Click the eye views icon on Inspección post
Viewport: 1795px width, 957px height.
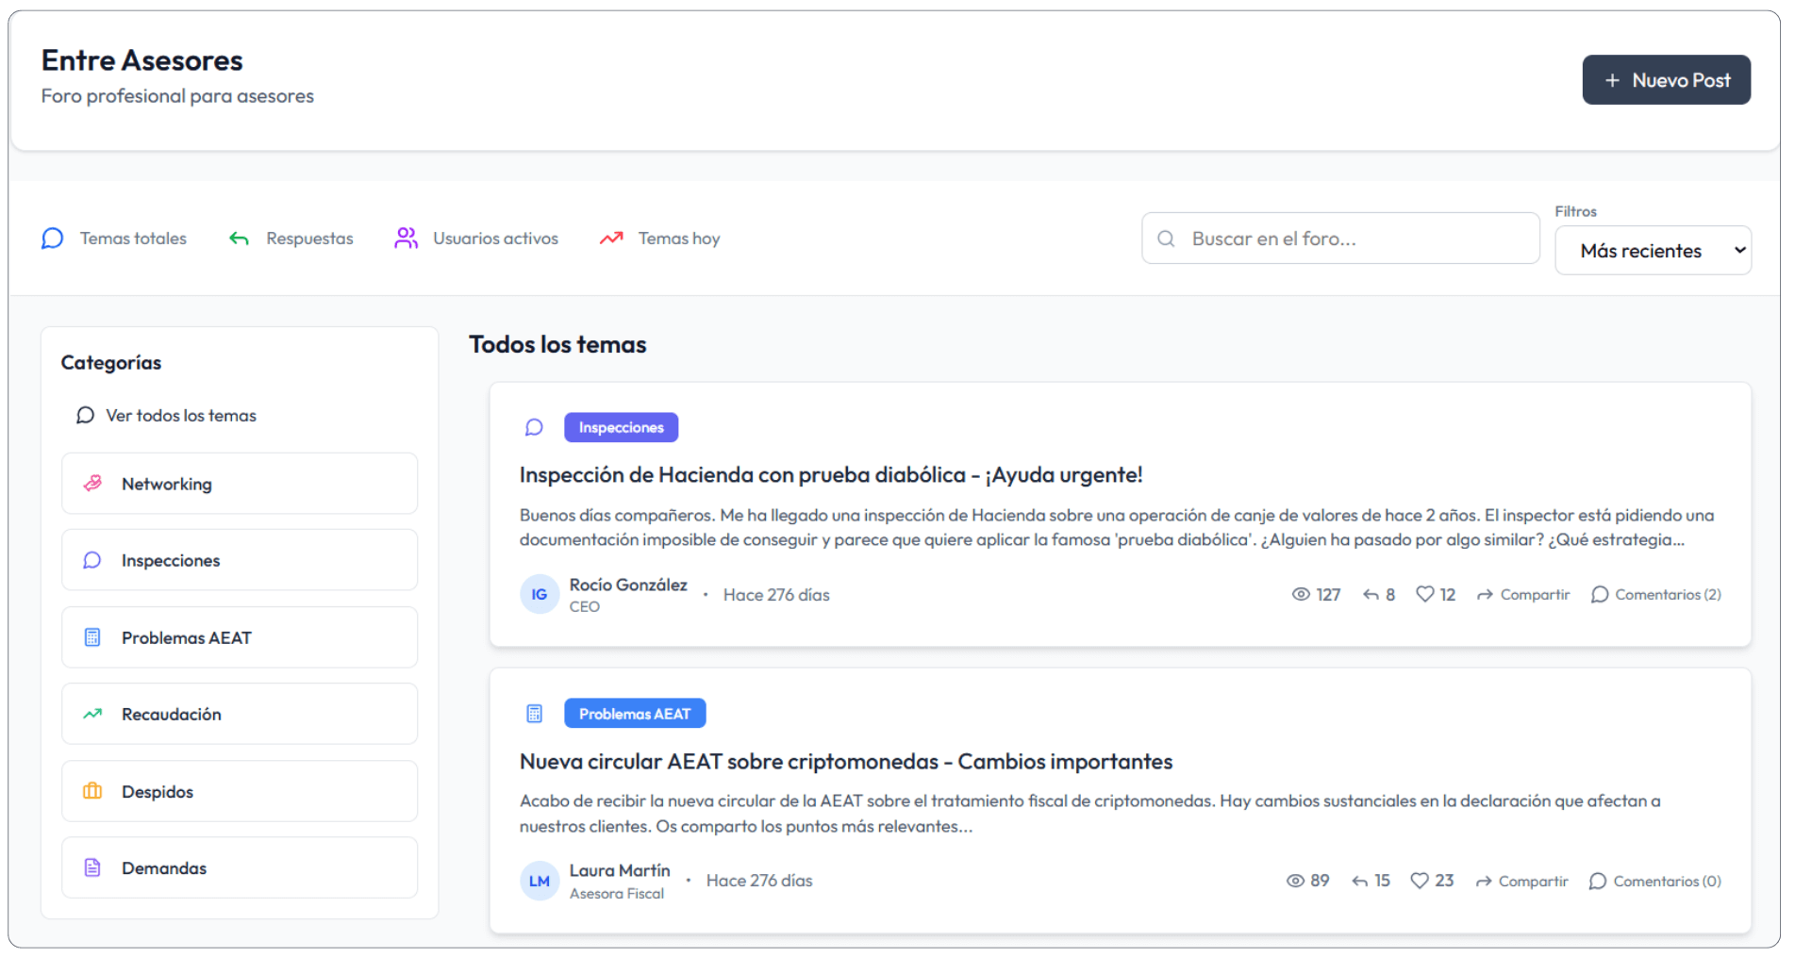pos(1301,594)
